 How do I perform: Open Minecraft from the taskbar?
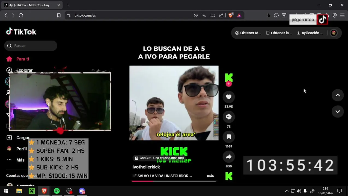click(32, 191)
